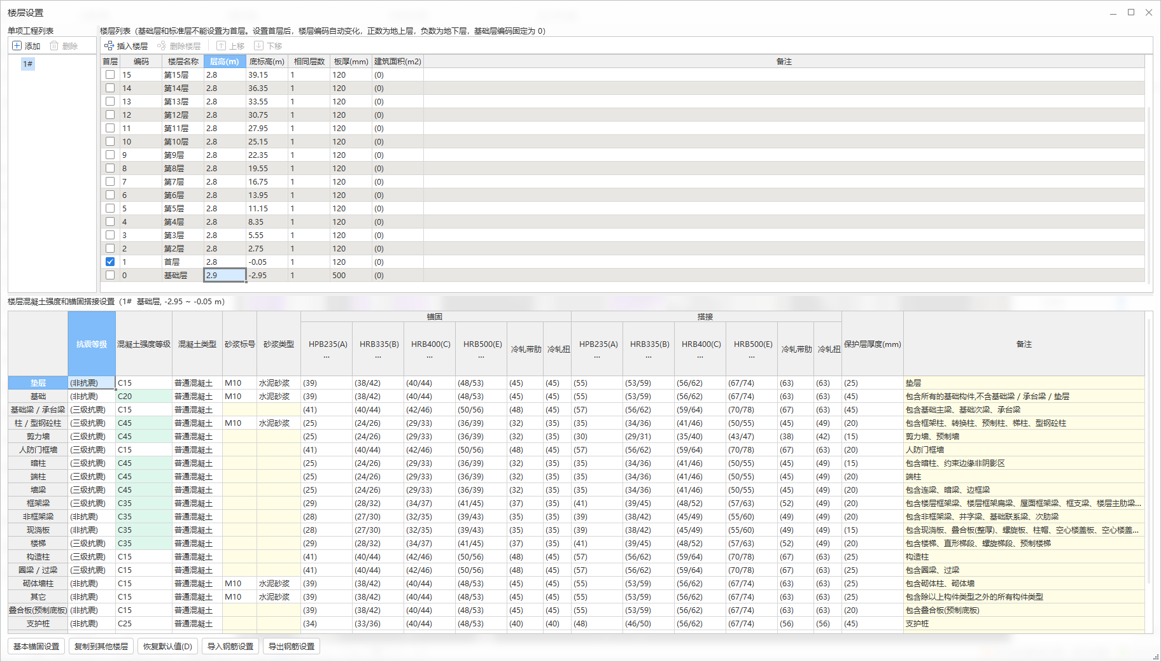Tick the 首层 checkbox for floor 2
Screen dimensions: 1161x662
click(110, 248)
